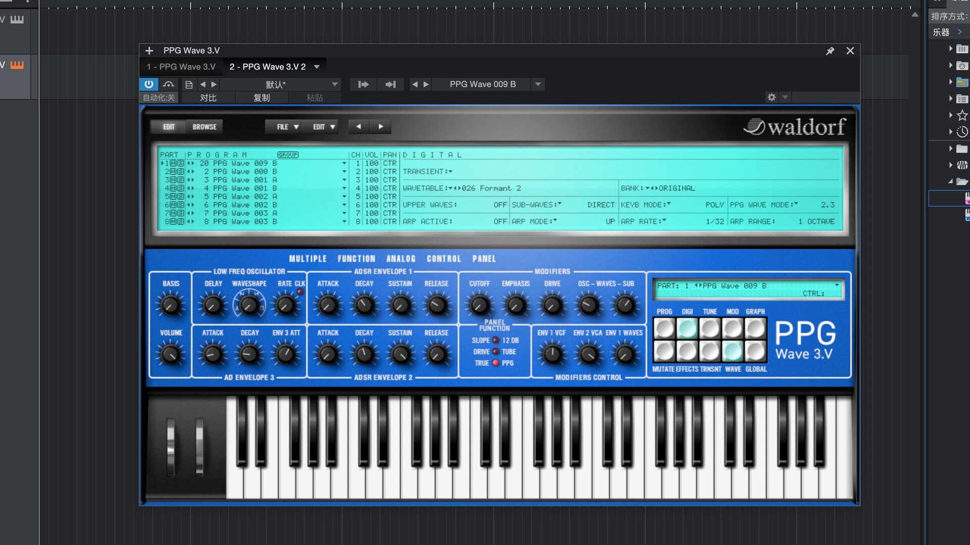The height and width of the screenshot is (545, 970).
Task: Select the TUNE page button
Action: click(x=710, y=329)
